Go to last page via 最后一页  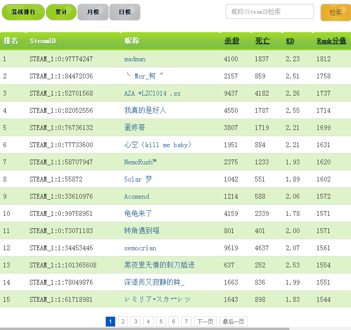coord(234,322)
